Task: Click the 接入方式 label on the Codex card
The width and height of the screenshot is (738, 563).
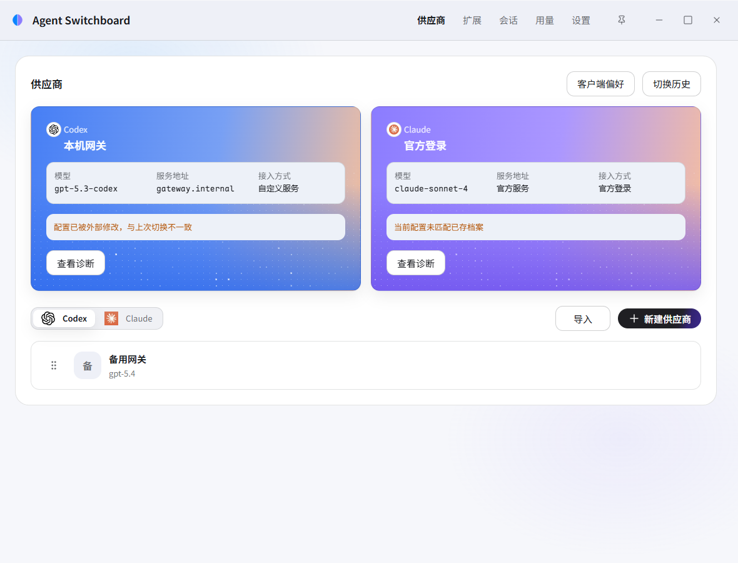Action: (275, 176)
